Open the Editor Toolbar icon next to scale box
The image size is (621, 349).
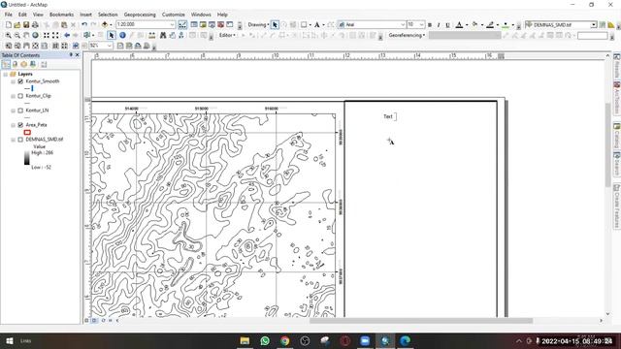[x=182, y=25]
